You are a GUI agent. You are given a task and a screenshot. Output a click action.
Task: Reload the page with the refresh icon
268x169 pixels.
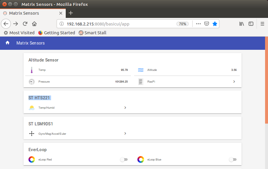tap(25, 24)
